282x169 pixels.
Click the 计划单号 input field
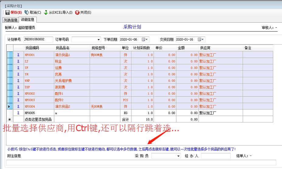(38, 39)
